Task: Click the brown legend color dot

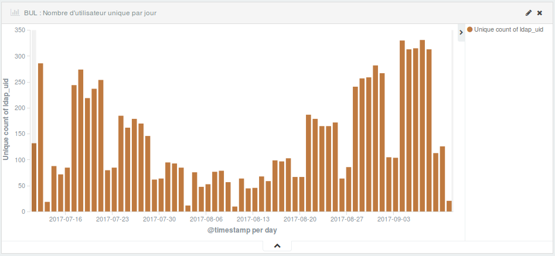Action: pos(470,29)
